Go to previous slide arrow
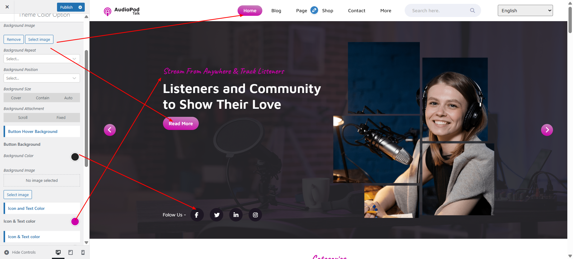 point(110,130)
